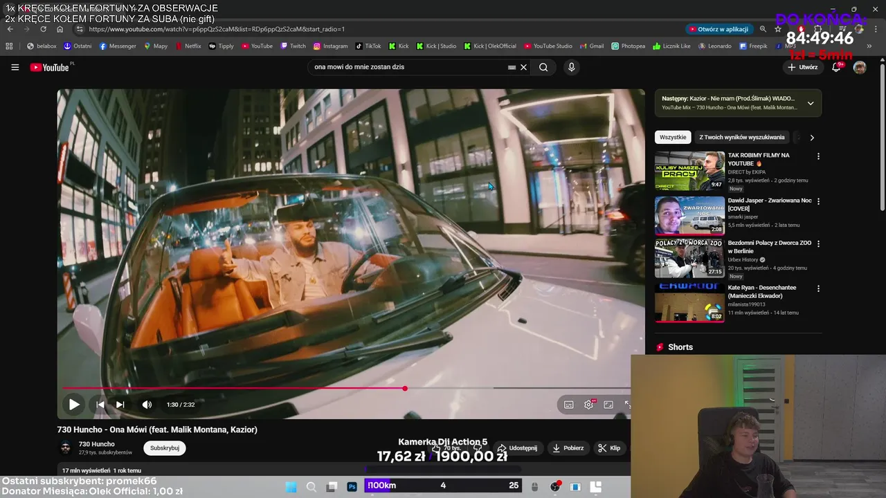Click Otwórz w aplikacji in address bar
The height and width of the screenshot is (498, 886).
[718, 29]
